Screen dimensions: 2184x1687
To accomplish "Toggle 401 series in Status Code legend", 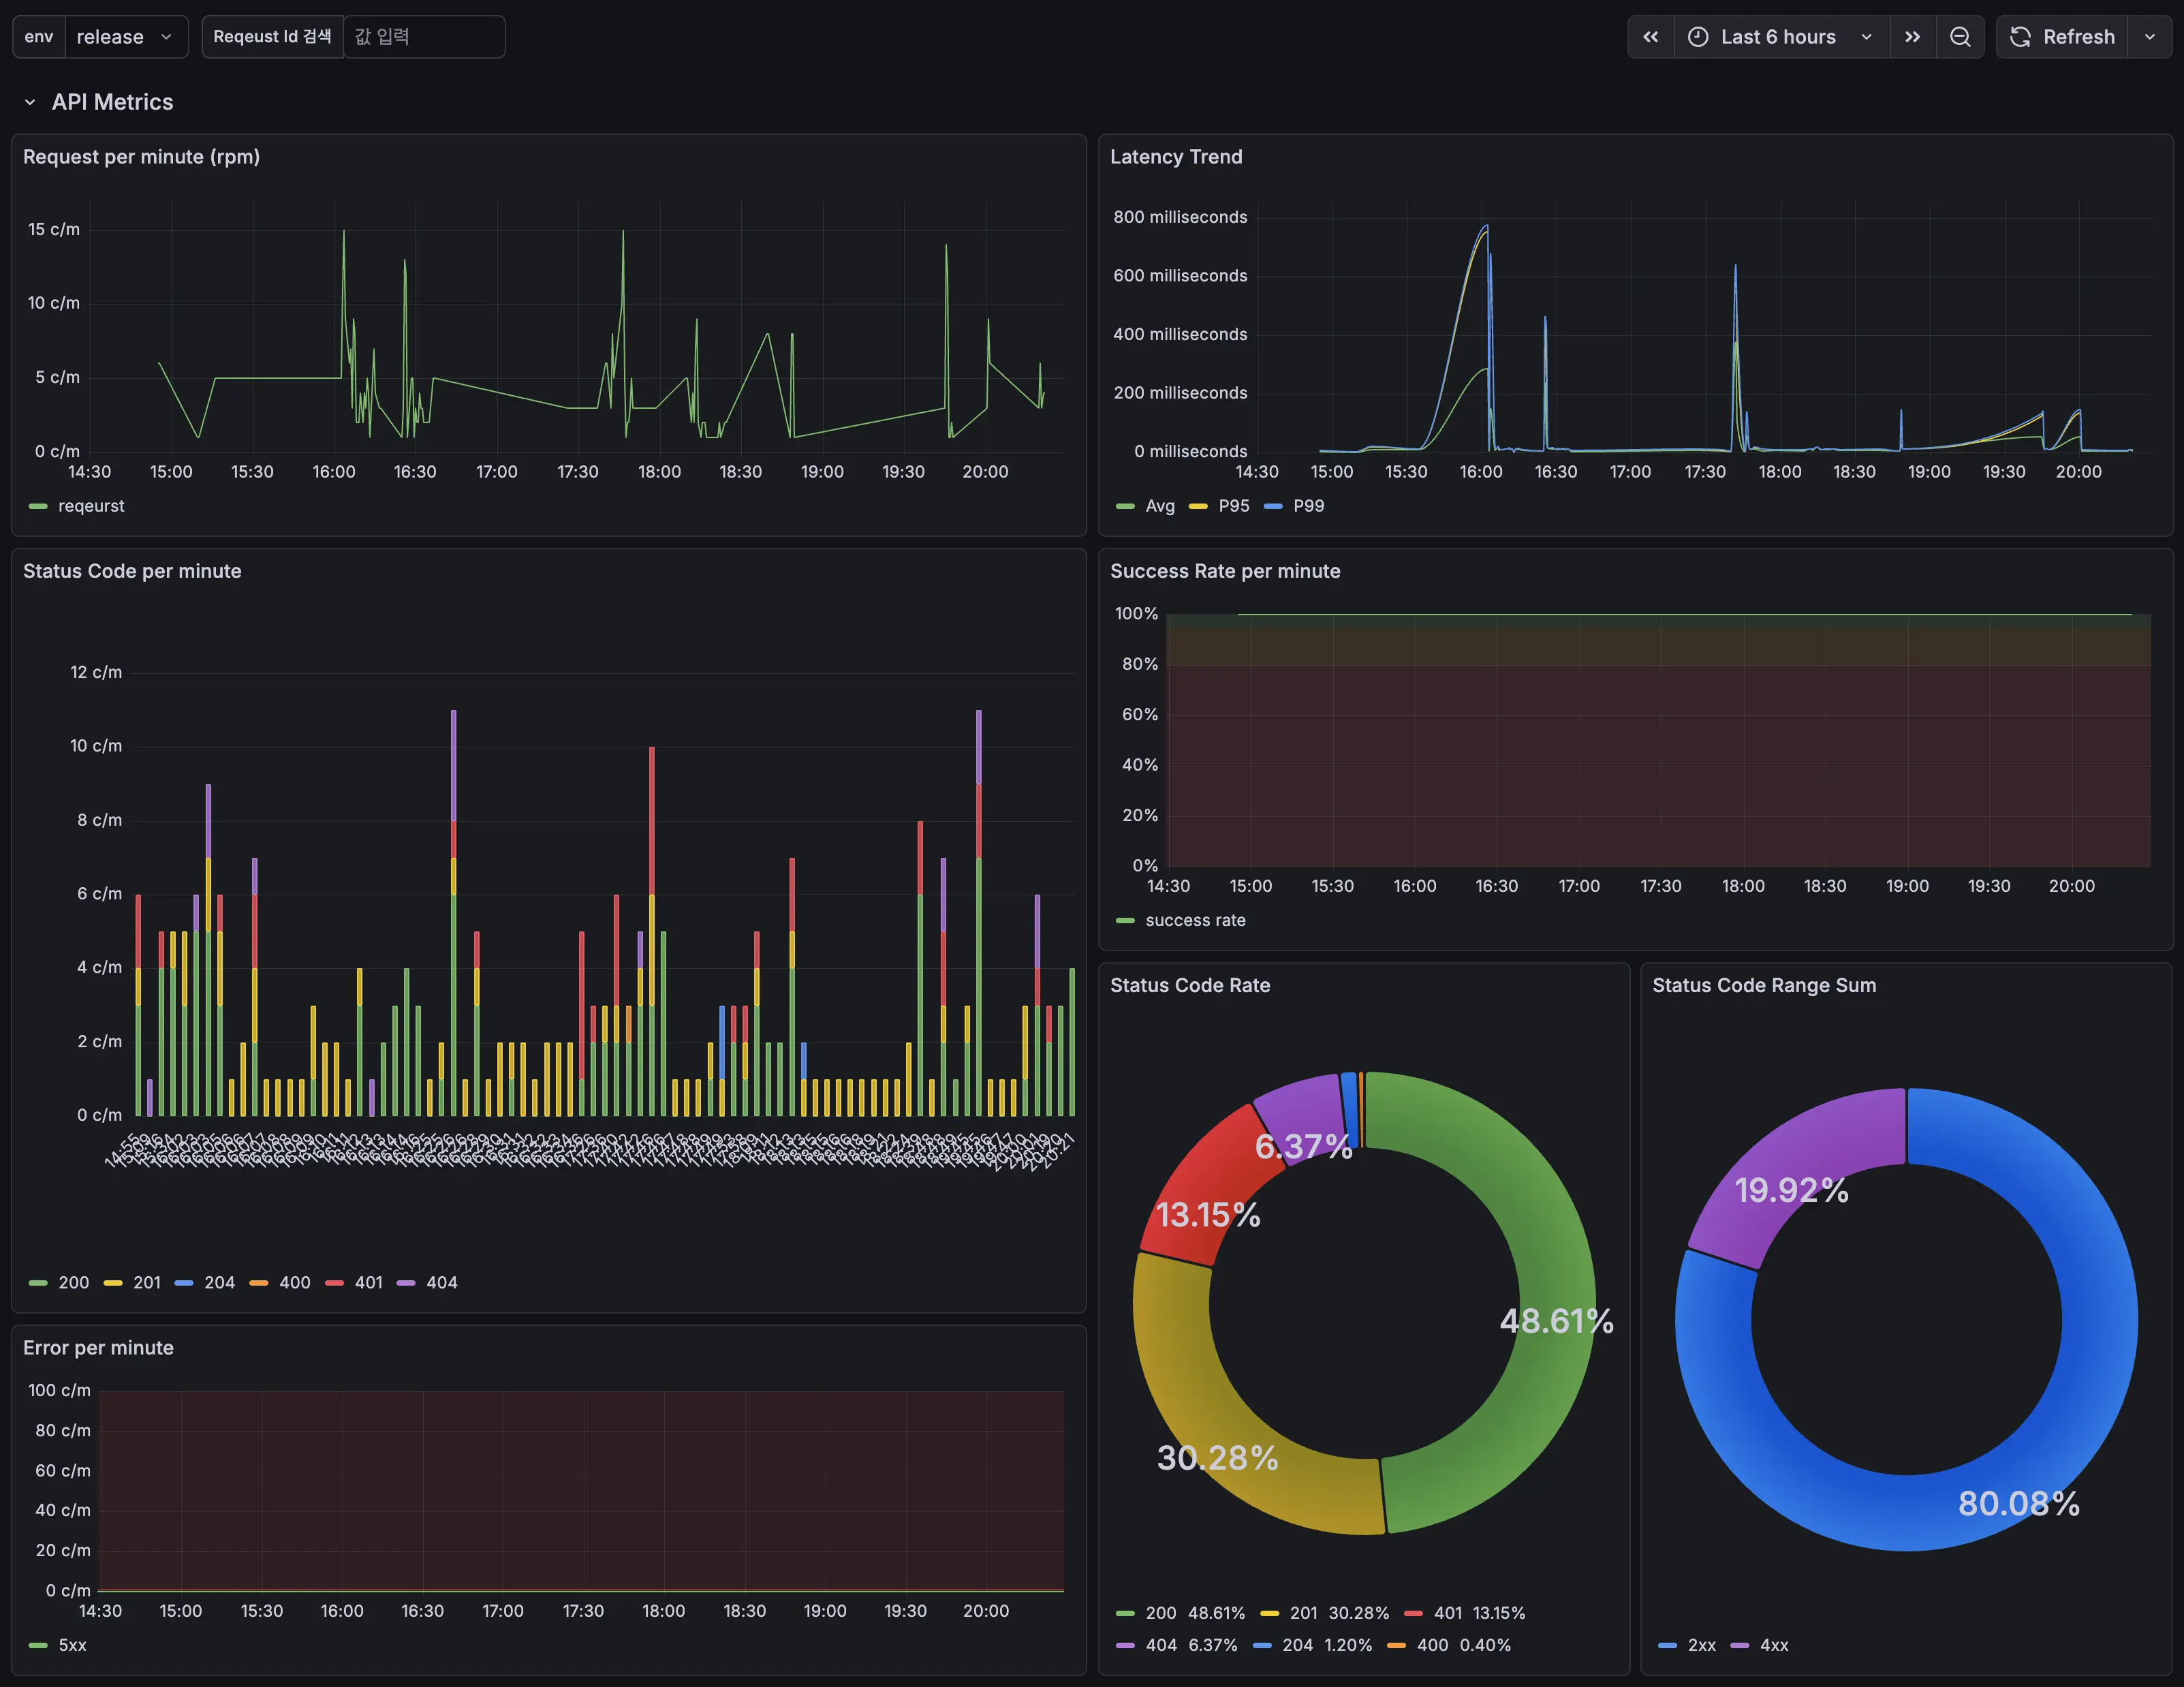I will [368, 1282].
